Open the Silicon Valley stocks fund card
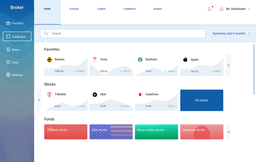The image size is (256, 162). pos(157,132)
